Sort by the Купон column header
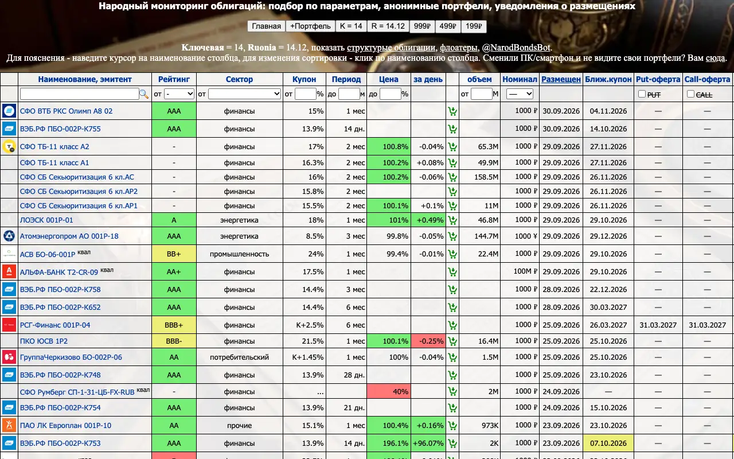 pos(304,79)
